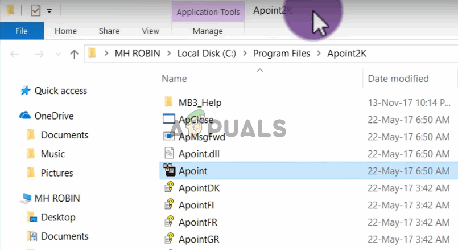
Task: Open the Customize Quick Access Toolbar dropdown
Action: (x=49, y=11)
